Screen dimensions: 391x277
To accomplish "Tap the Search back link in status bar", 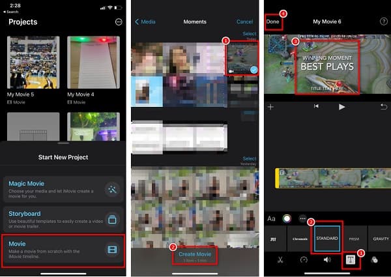I will (x=11, y=12).
